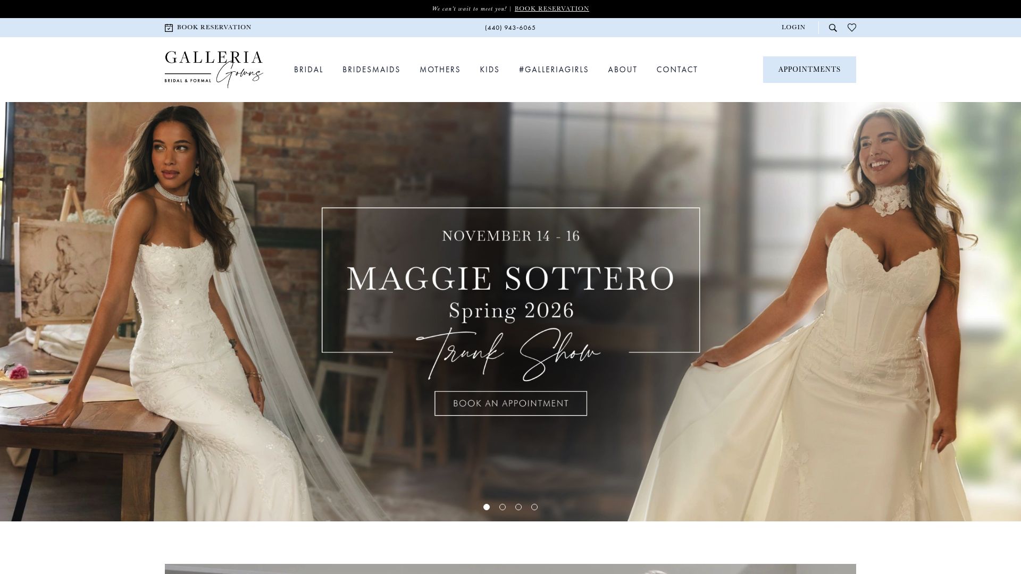Click BOOK RESERVATION in the top banner

click(551, 9)
